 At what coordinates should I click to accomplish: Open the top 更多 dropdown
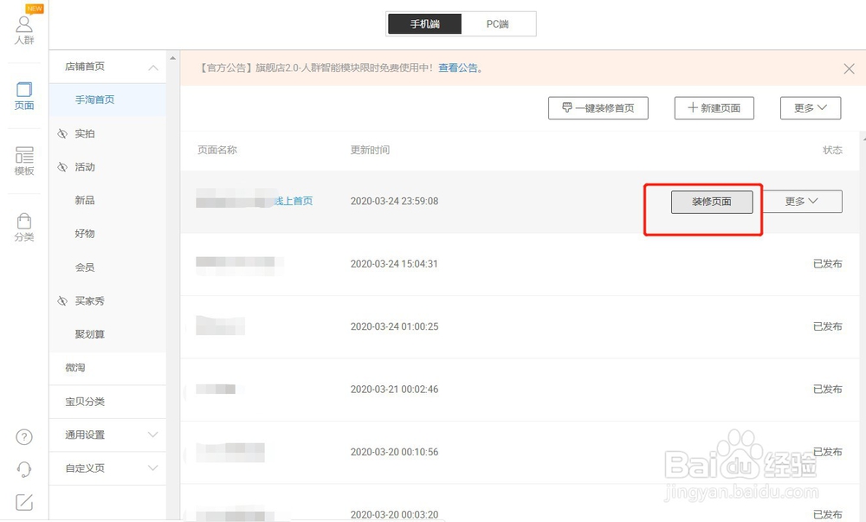coord(811,108)
